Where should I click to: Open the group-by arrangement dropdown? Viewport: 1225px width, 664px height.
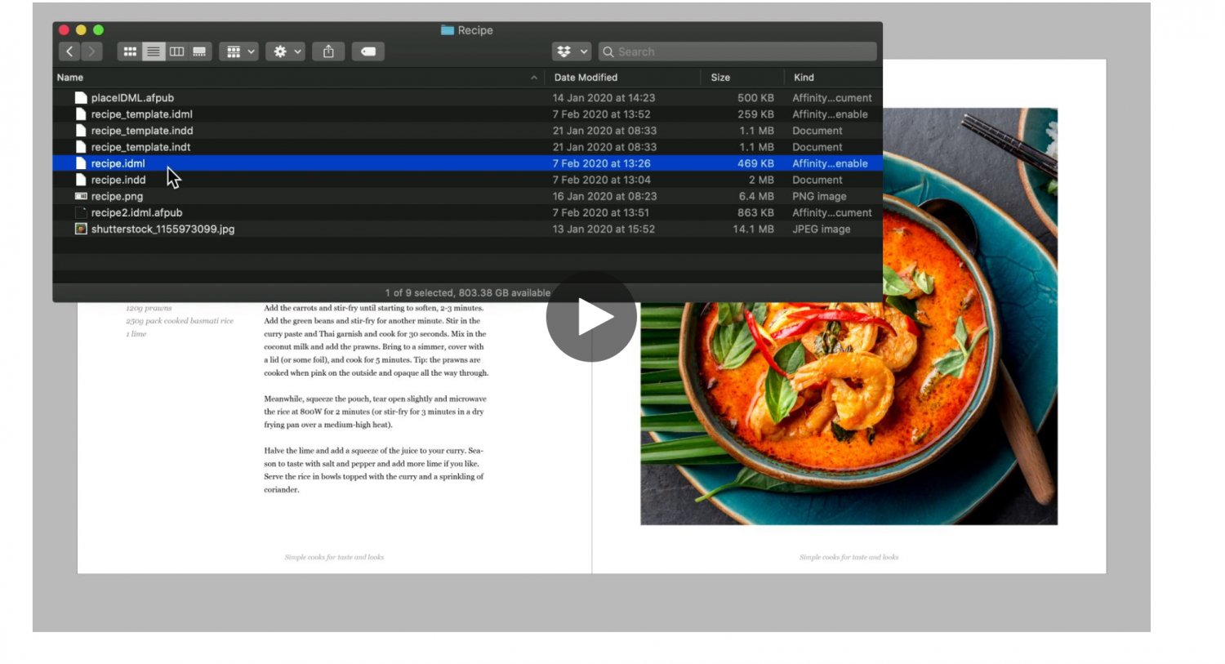tap(239, 51)
